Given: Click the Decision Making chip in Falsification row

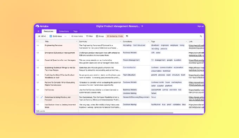Looking at the screenshot, I should pos(130,105).
